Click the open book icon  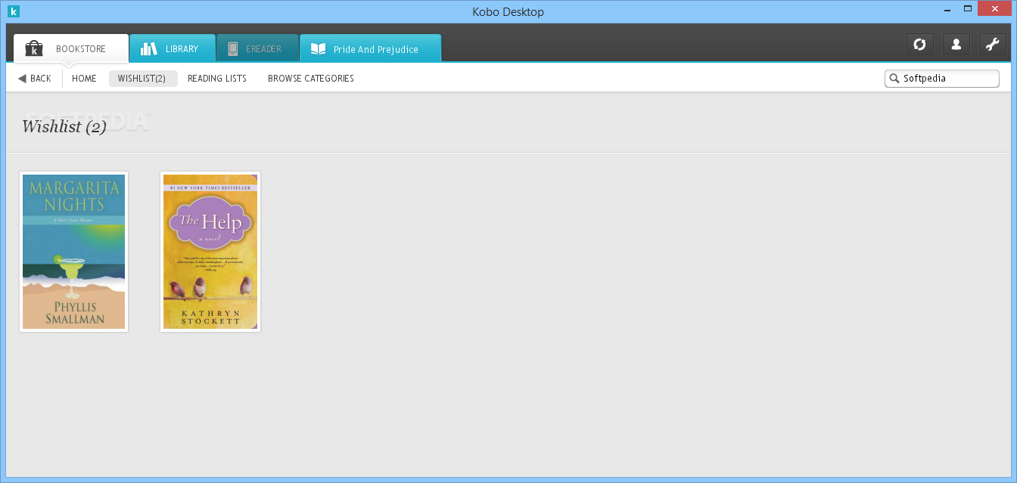pos(318,49)
